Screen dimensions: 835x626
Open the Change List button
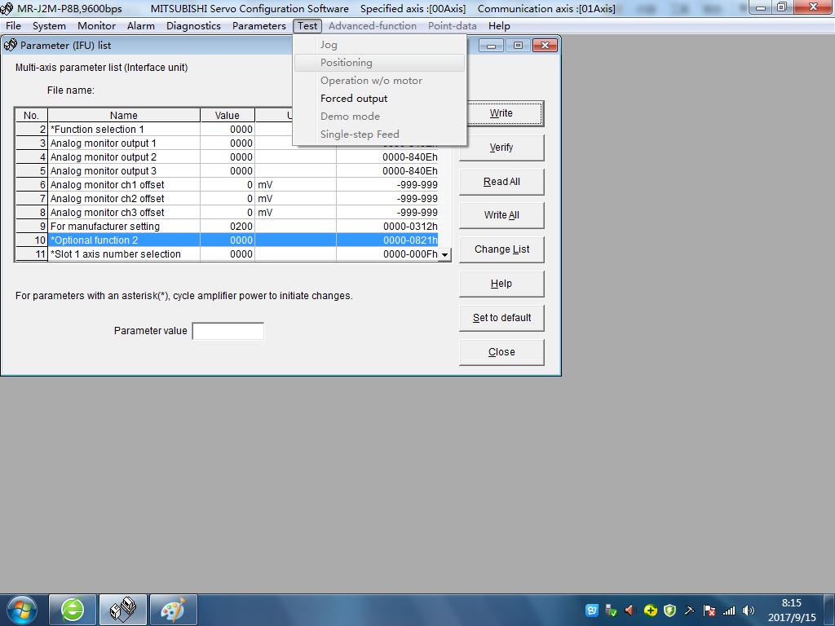(501, 249)
